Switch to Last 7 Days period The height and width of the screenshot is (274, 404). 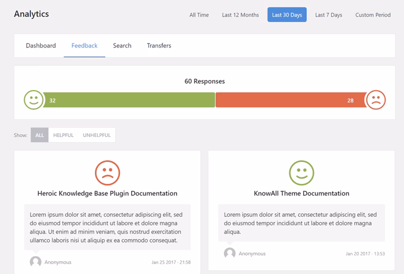(x=329, y=15)
